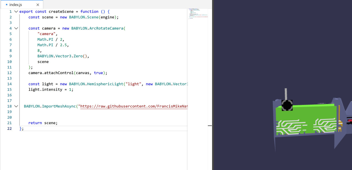Screen dimensions: 352x170
Task: Click 'new BABYLON.Scene(engine)' on line 2
Action: coord(88,17)
